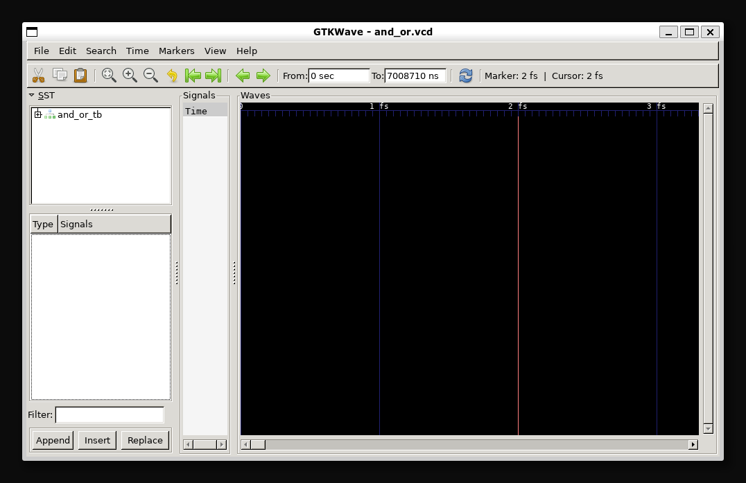Click the Replace button
This screenshot has height=483, width=746.
(145, 440)
